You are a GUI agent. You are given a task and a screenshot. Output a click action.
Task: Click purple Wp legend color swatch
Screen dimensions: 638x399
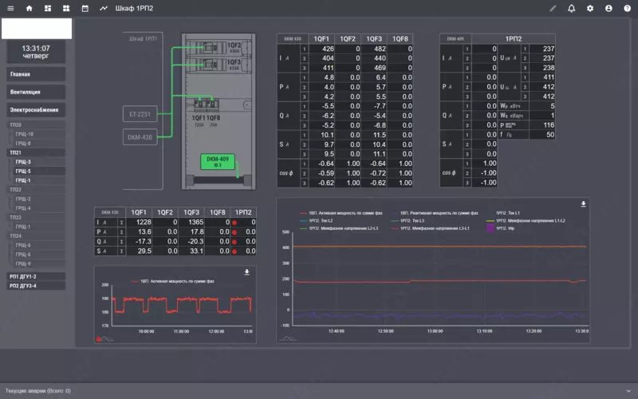coord(490,228)
